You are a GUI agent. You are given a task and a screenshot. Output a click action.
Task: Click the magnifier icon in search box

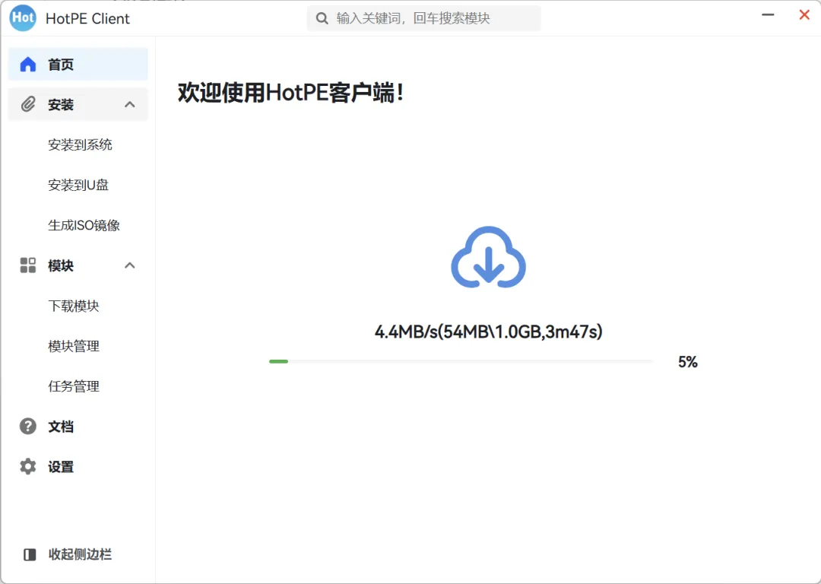(322, 18)
